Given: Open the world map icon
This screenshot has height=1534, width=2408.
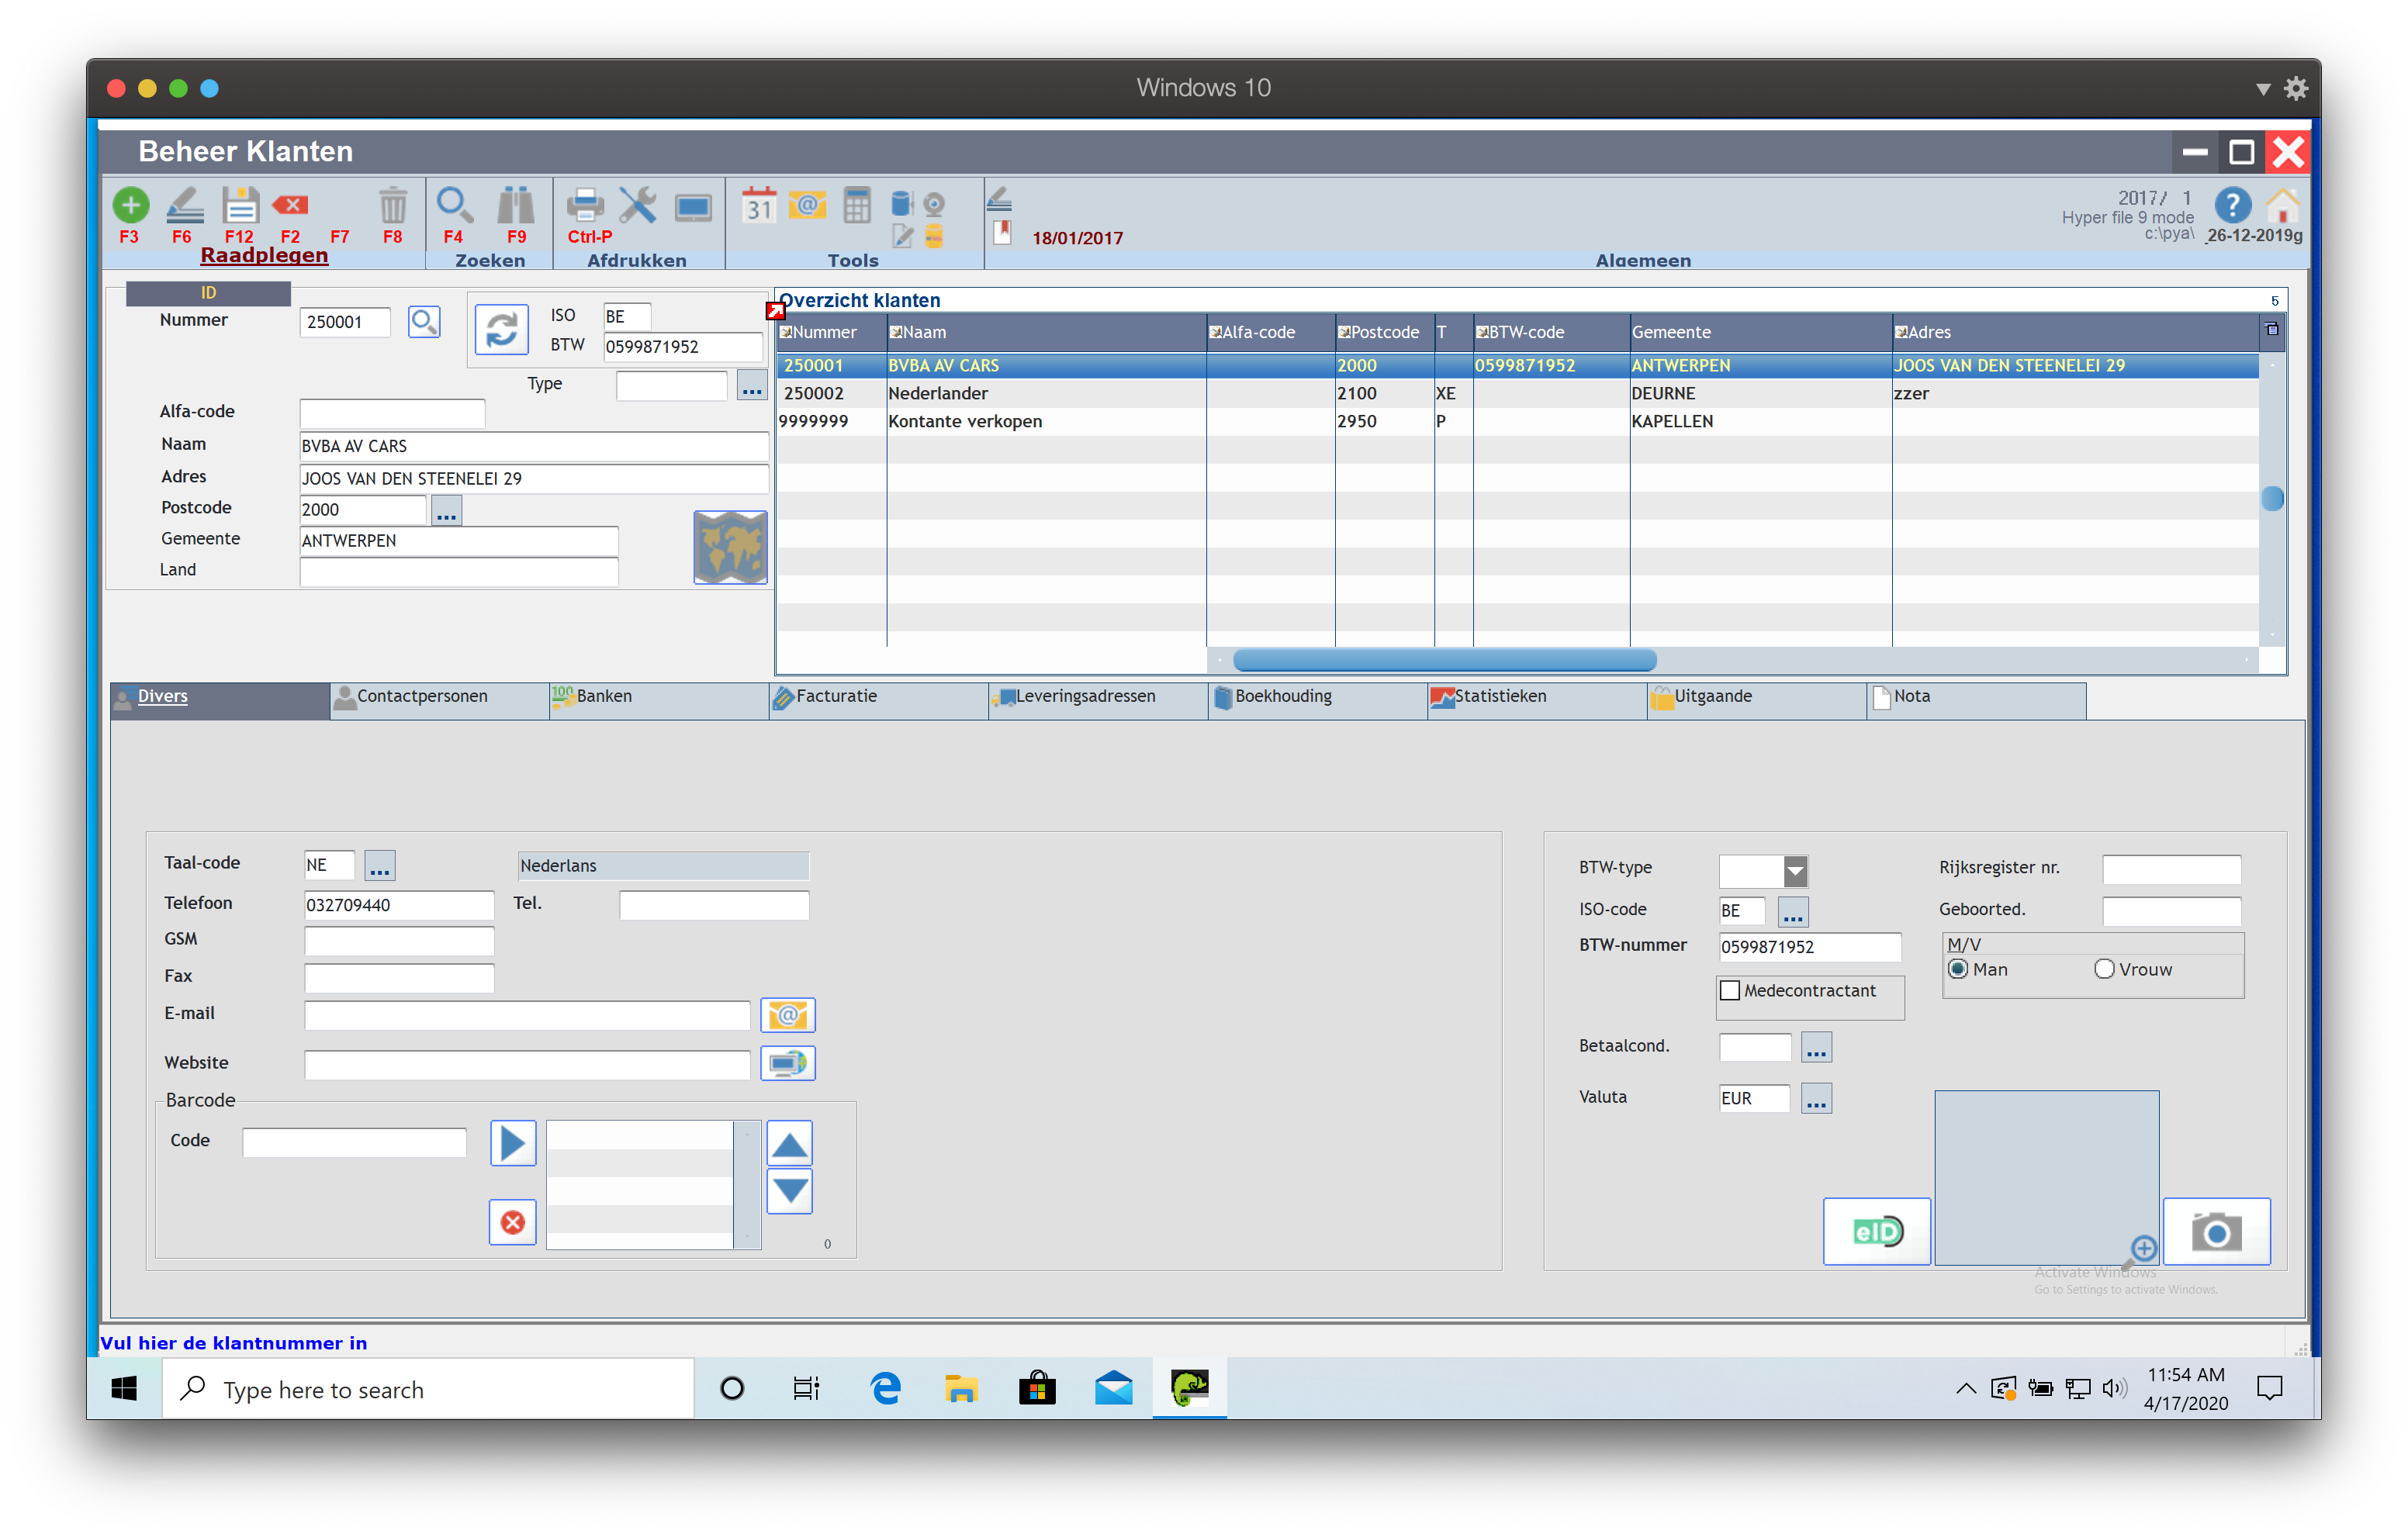Looking at the screenshot, I should (730, 547).
